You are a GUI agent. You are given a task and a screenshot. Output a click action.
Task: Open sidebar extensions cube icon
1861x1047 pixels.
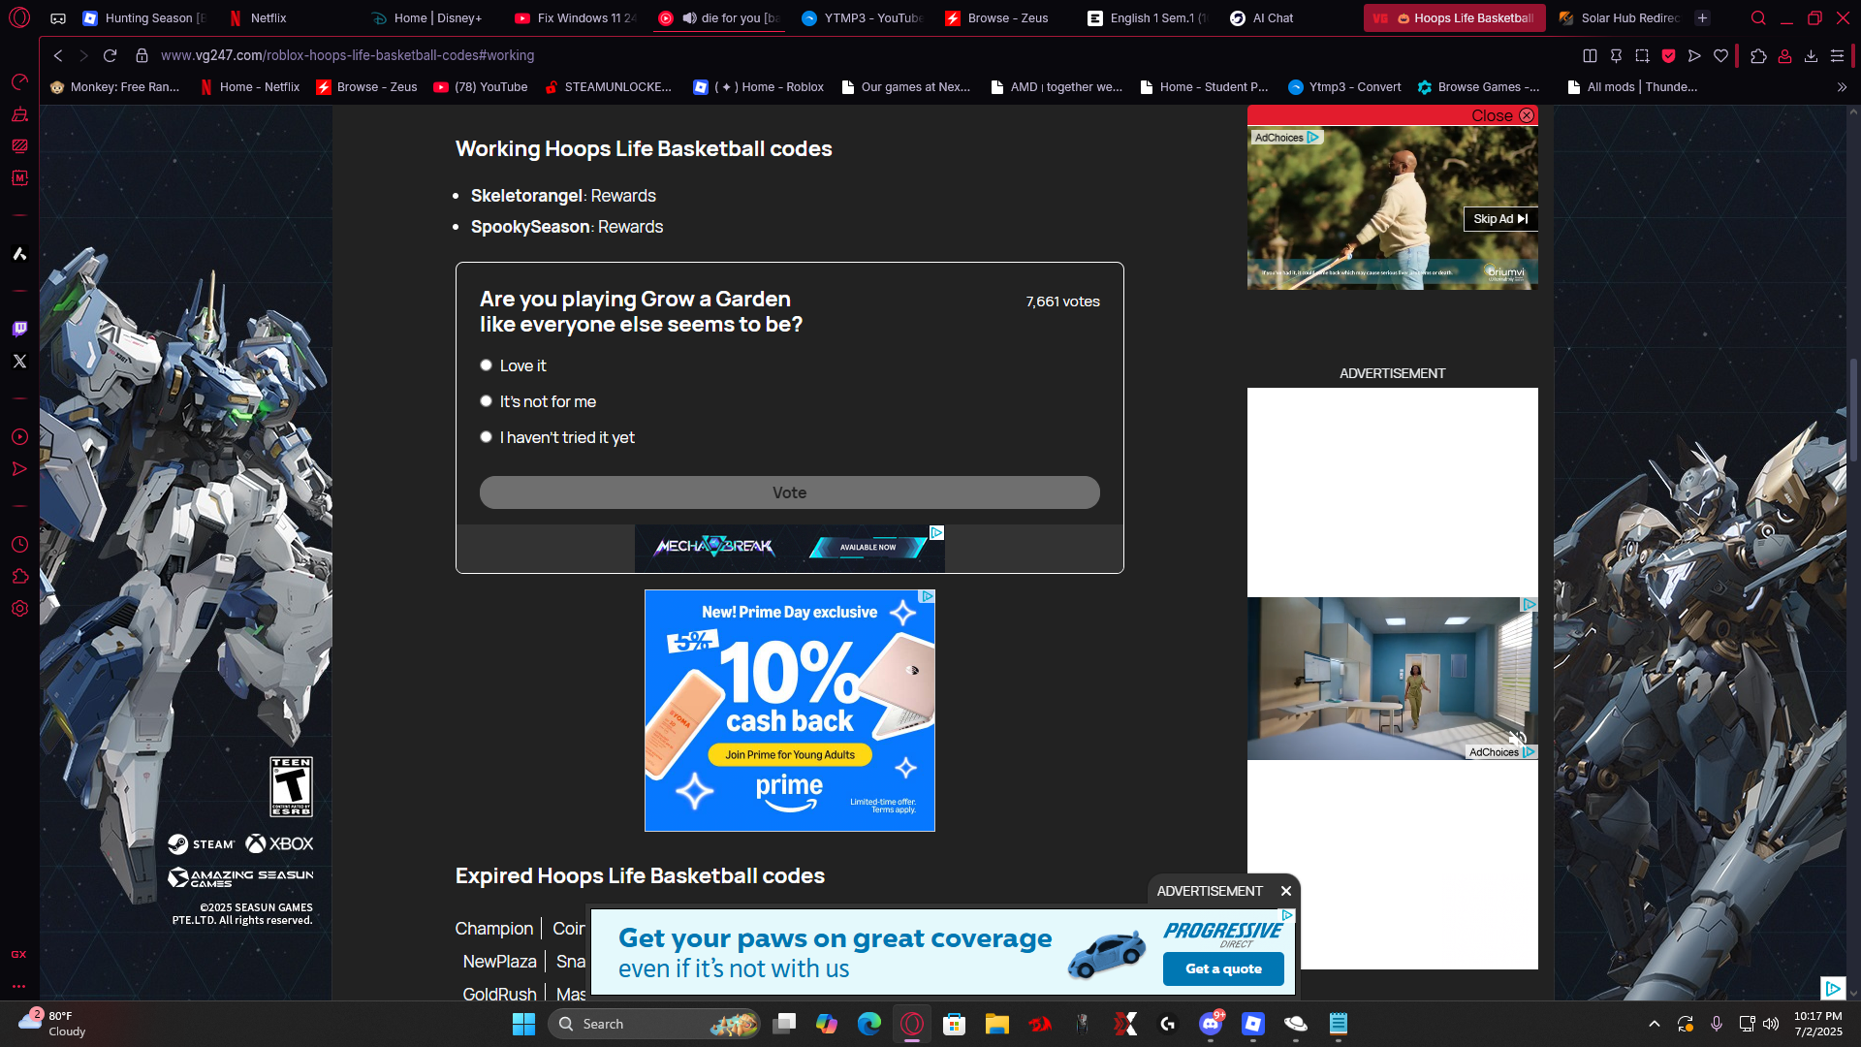pos(19,577)
